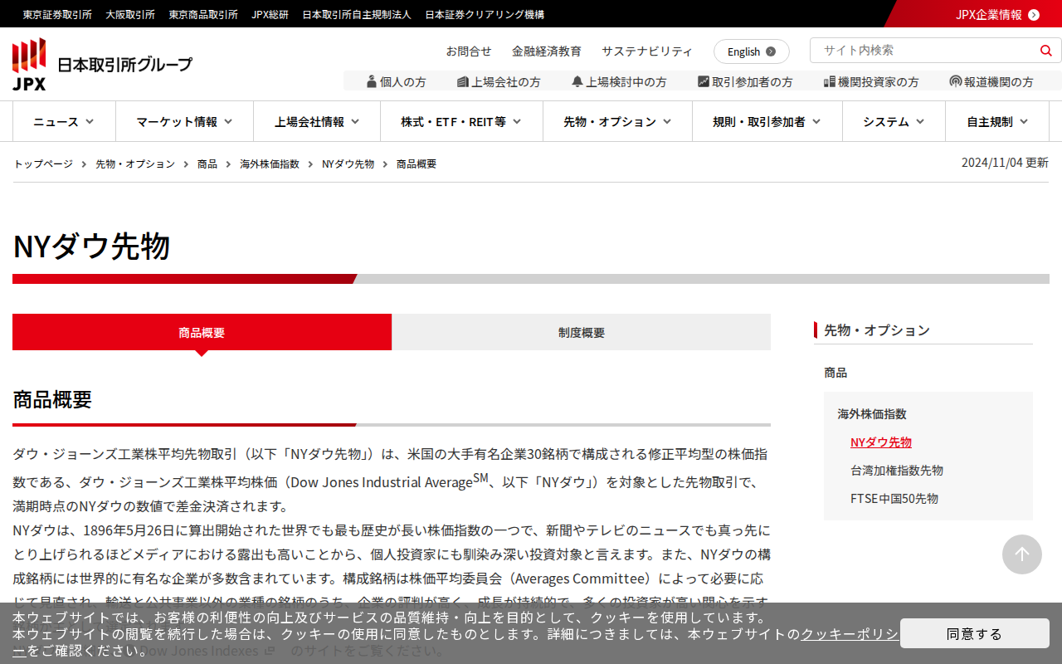This screenshot has height=664, width=1062.
Task: Expand the ニュース menu
Action: [64, 121]
